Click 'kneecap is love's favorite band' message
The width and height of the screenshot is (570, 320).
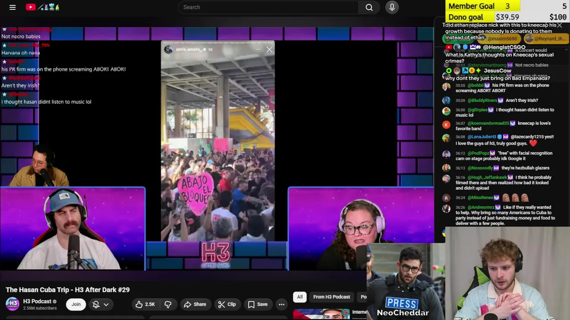point(503,126)
